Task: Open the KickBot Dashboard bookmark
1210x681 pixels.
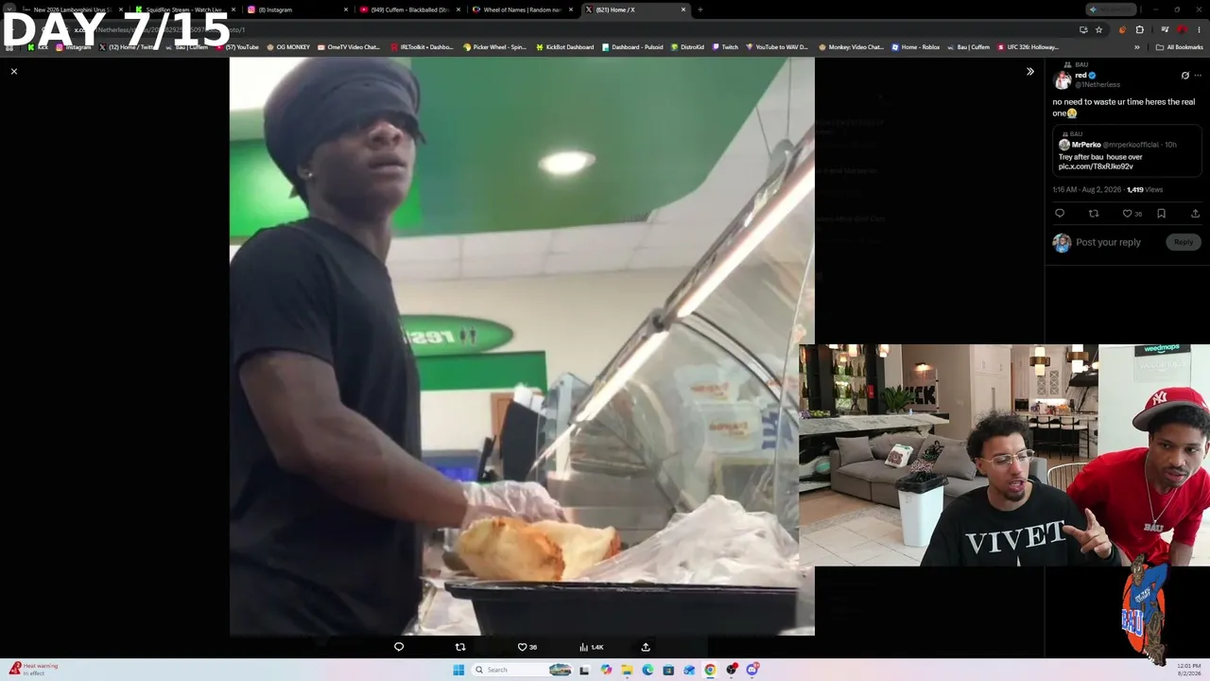Action: click(x=564, y=47)
